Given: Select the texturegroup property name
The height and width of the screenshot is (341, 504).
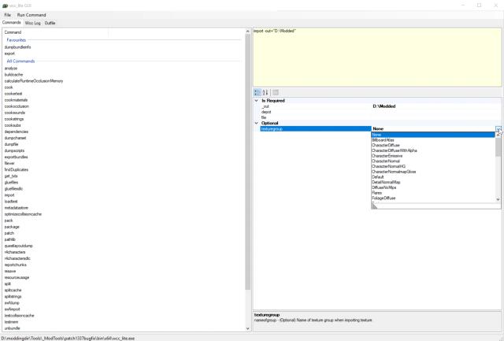Looking at the screenshot, I should pos(315,129).
